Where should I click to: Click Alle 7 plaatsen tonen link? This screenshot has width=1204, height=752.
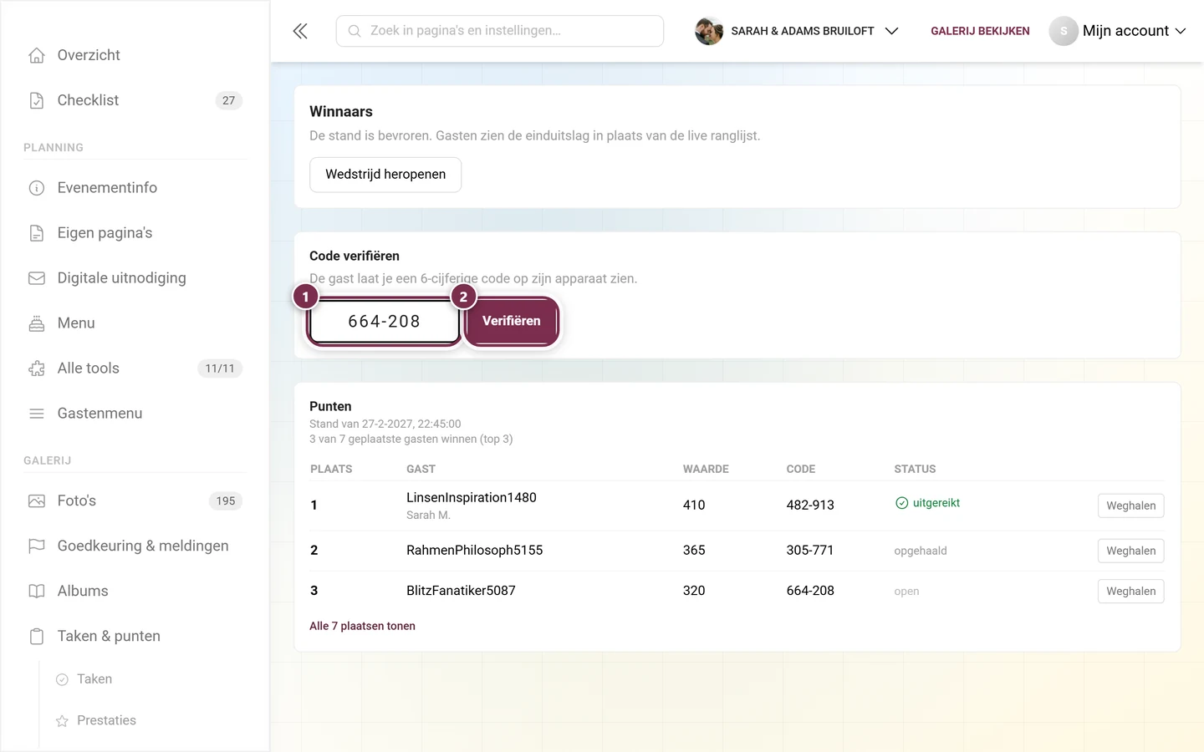362,626
